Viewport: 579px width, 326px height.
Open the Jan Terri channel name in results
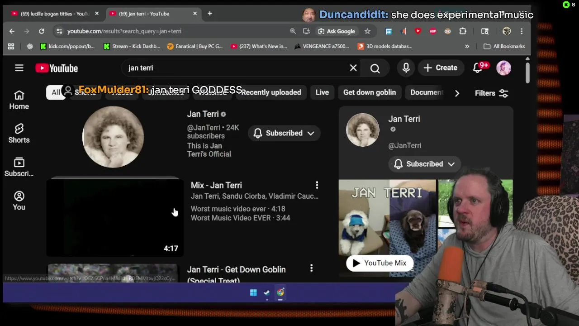coord(203,114)
